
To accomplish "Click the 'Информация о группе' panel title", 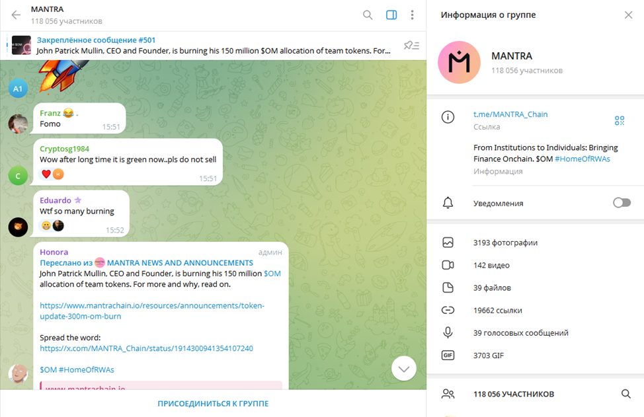I will pos(489,15).
